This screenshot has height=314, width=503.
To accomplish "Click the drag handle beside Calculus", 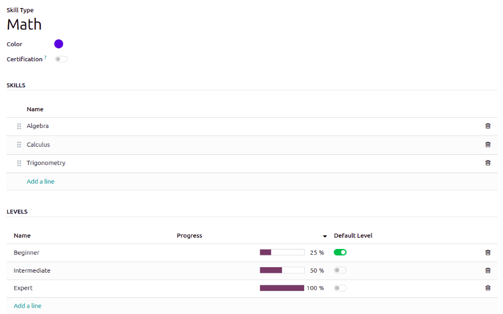I will coord(19,145).
